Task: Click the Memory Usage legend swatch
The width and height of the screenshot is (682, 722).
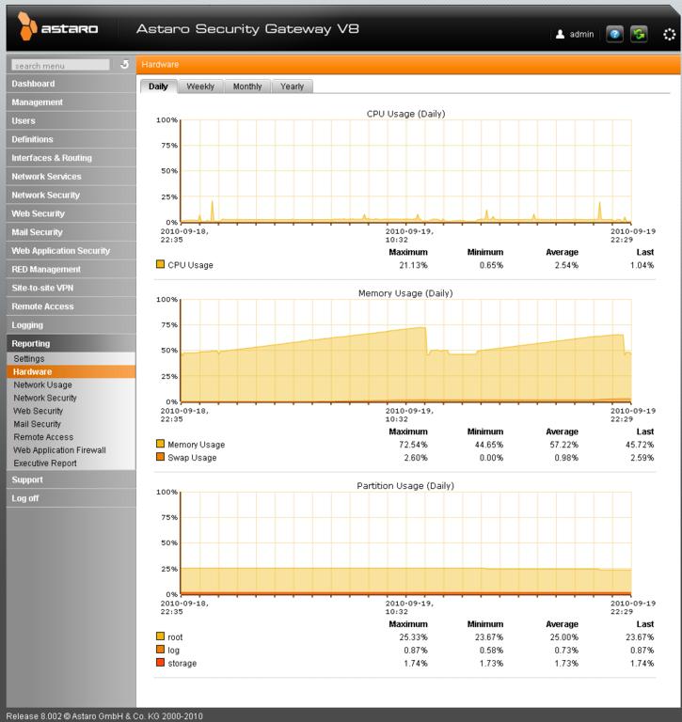Action: coord(160,444)
